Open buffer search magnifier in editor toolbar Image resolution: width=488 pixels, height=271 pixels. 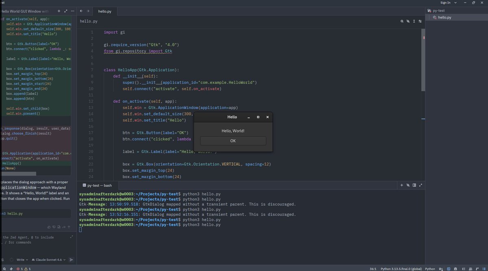point(402,21)
